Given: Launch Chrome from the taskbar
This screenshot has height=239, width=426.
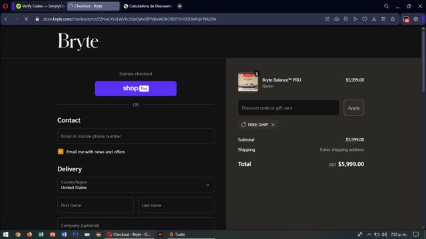Looking at the screenshot, I should (18, 234).
